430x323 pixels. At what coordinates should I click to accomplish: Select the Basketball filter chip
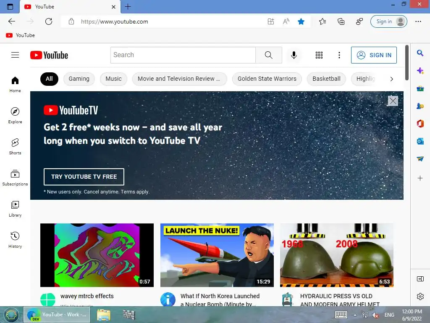(326, 79)
